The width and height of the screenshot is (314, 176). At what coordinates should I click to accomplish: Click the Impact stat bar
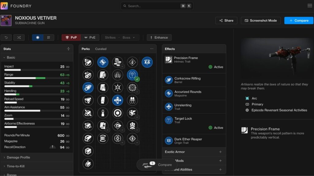pos(37,70)
